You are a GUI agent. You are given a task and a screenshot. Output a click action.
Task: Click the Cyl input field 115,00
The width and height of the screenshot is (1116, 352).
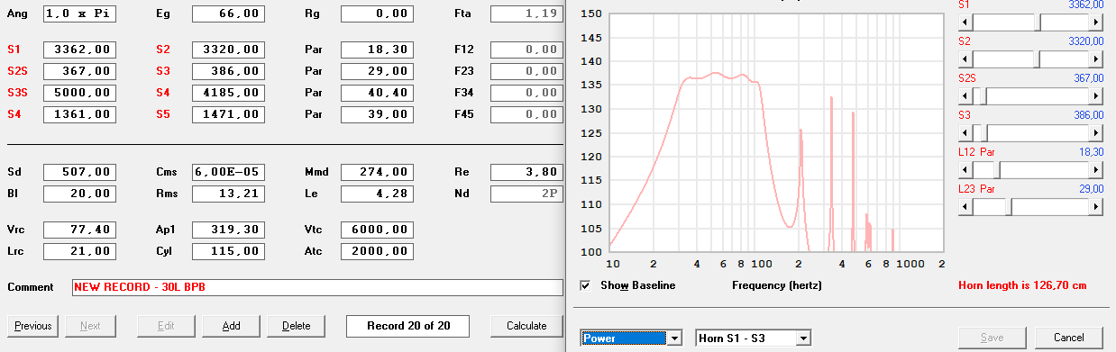228,251
